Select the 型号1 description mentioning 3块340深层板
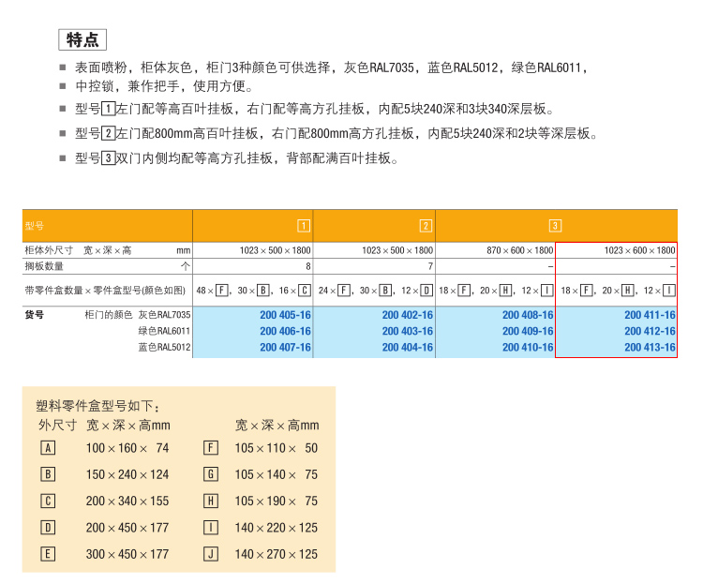 314,109
